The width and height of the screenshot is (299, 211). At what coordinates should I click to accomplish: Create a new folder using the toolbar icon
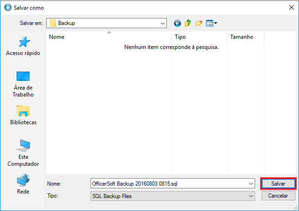(199, 23)
